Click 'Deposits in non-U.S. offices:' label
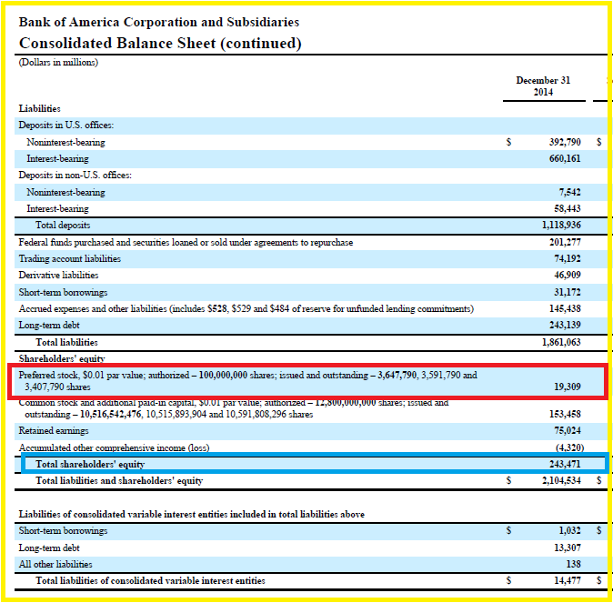The width and height of the screenshot is (613, 603). point(75,175)
